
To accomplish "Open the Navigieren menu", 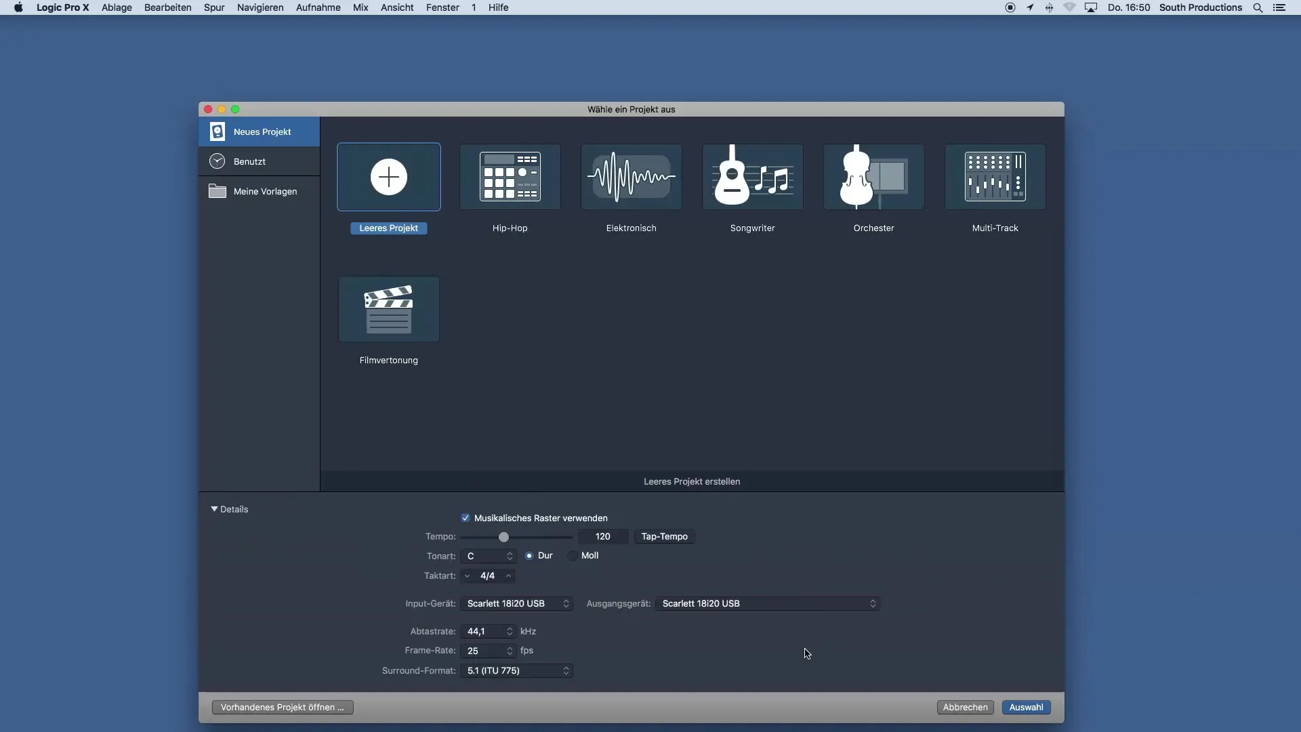I will pyautogui.click(x=260, y=7).
